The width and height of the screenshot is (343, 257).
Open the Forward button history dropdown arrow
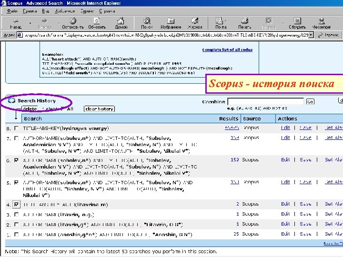pyautogui.click(x=59, y=23)
